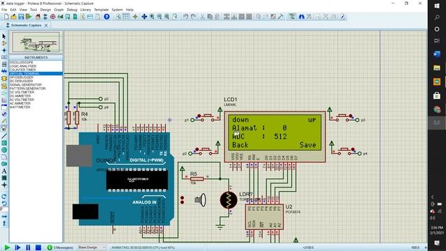Viewport: 446px width, 251px height.
Task: Push the p1 button next to LCD
Action: click(207, 116)
